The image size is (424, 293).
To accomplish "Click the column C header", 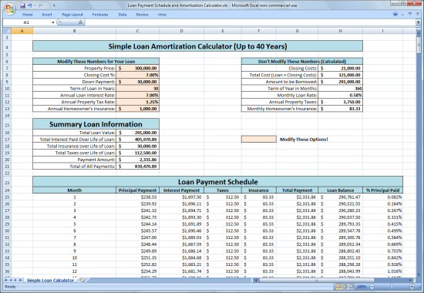I will click(x=138, y=31).
